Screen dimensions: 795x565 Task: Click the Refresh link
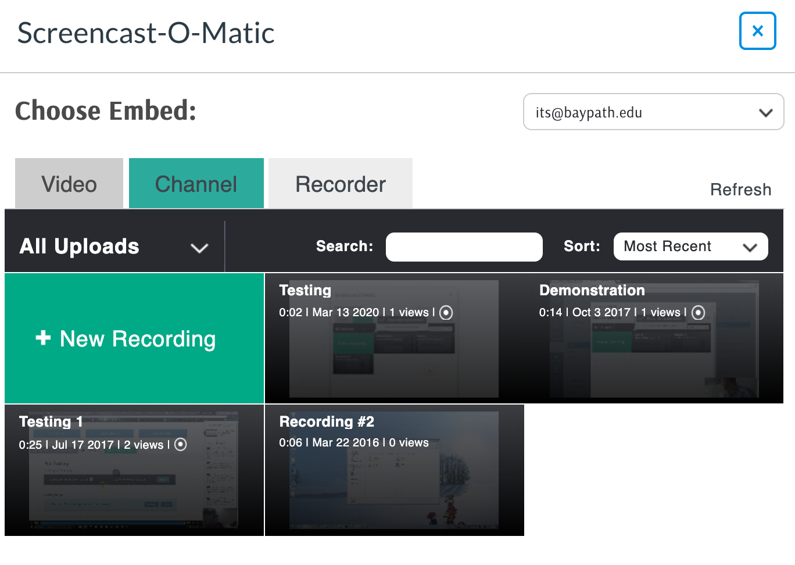pyautogui.click(x=740, y=189)
